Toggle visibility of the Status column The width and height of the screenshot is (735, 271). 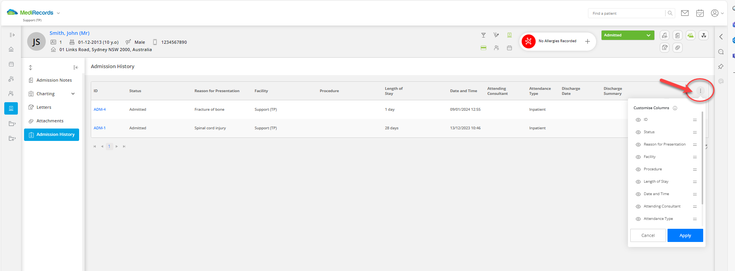pyautogui.click(x=638, y=132)
